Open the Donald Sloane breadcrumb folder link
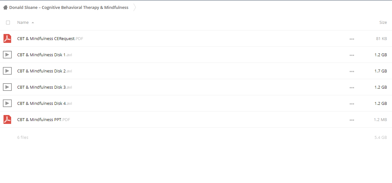Image resolution: width=392 pixels, height=183 pixels. pyautogui.click(x=69, y=7)
